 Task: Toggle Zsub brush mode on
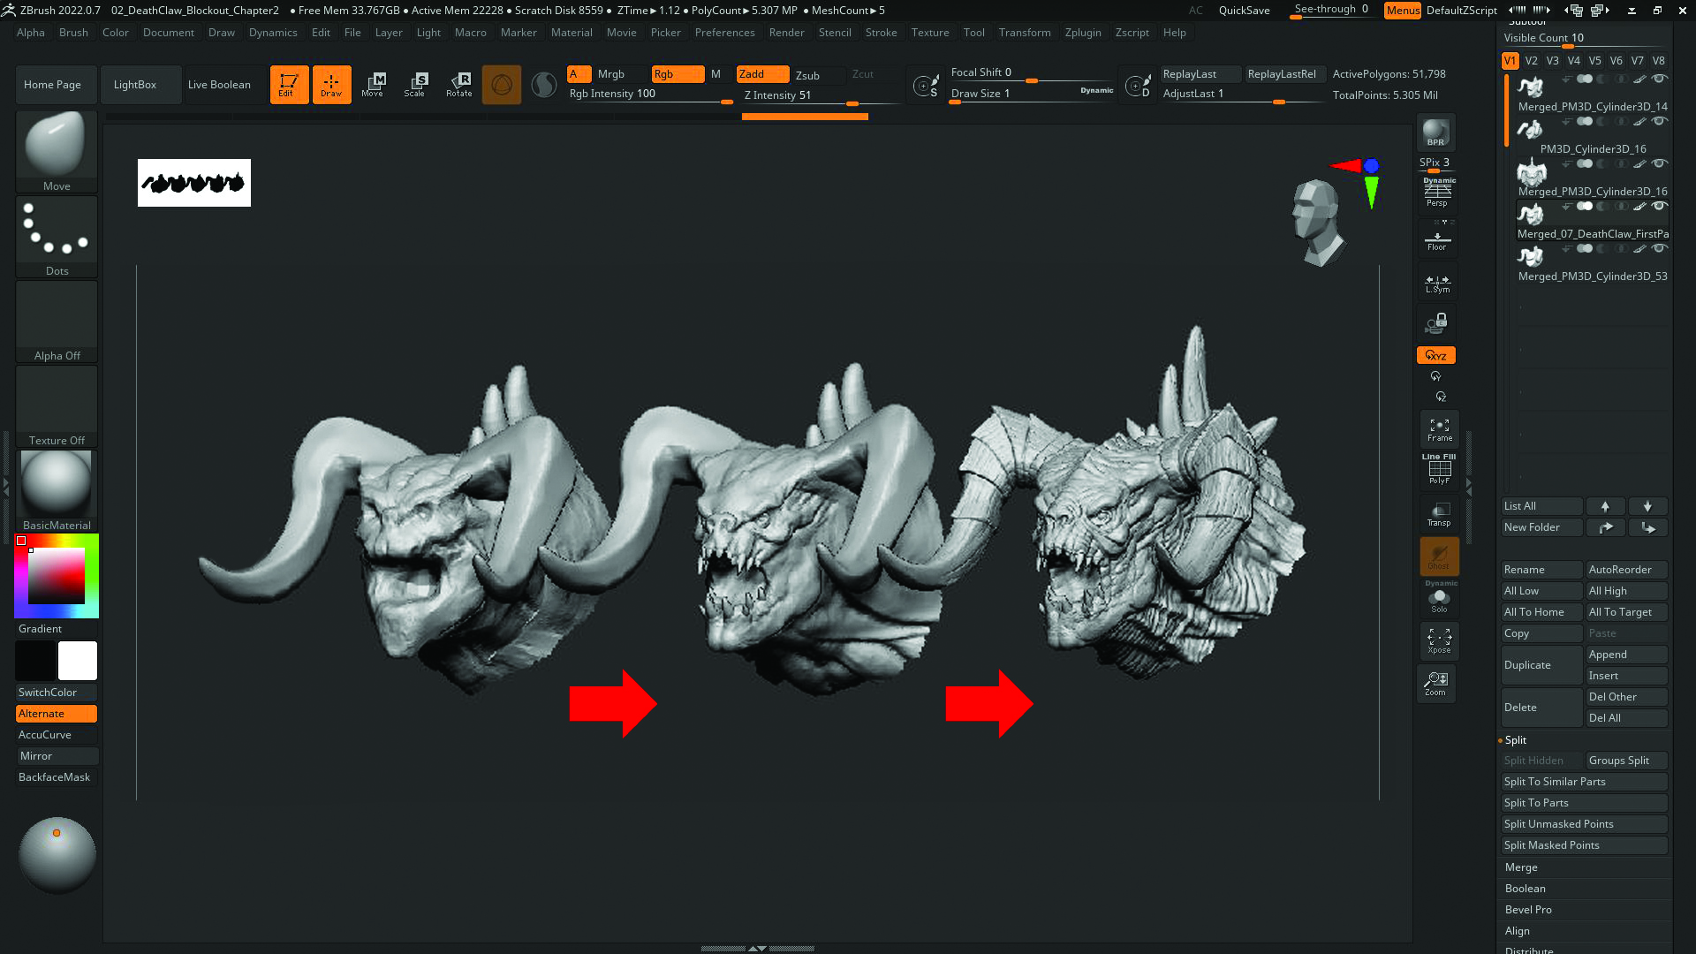tap(807, 73)
